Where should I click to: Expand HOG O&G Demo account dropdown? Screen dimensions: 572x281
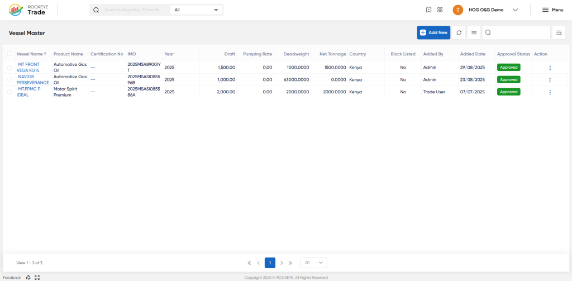coord(515,10)
